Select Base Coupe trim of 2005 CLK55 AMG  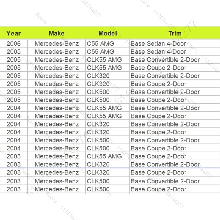[158, 68]
